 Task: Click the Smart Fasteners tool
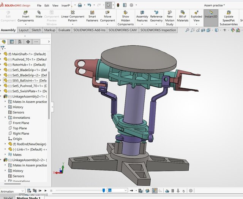point(92,16)
